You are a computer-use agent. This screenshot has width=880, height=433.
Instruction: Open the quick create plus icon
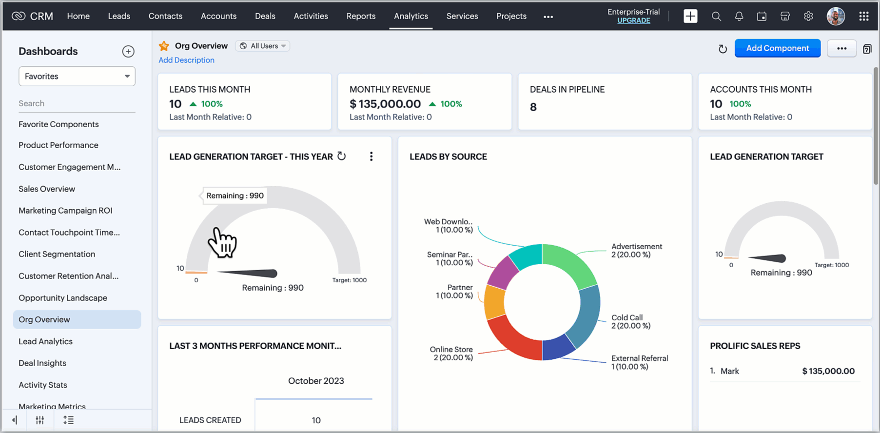[x=690, y=16]
